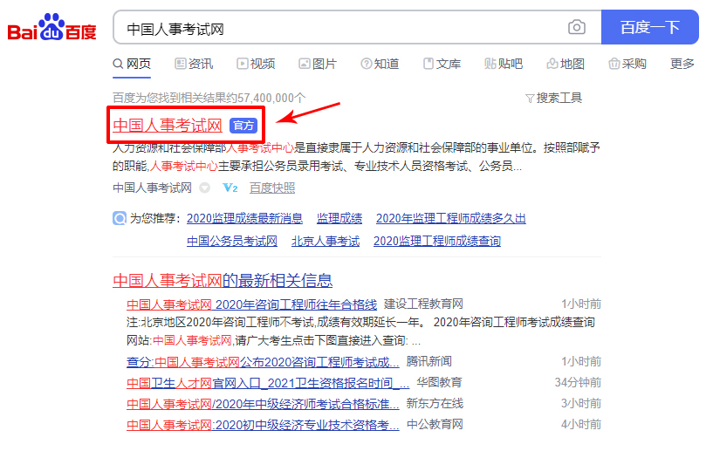713x451 pixels.
Task: Open 查分 news from 腾讯新闻
Action: tap(263, 362)
